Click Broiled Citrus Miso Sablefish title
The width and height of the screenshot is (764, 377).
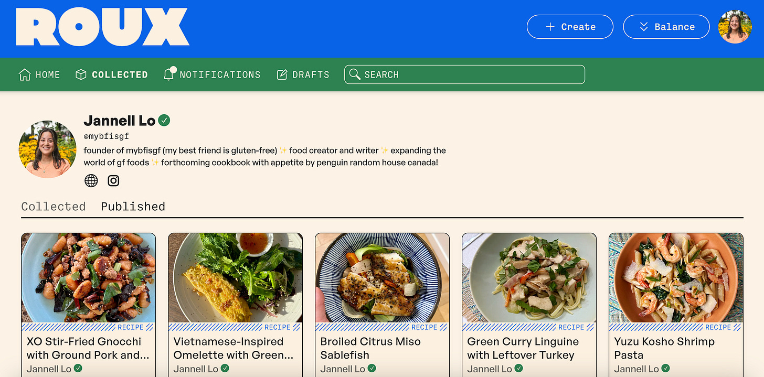point(370,348)
